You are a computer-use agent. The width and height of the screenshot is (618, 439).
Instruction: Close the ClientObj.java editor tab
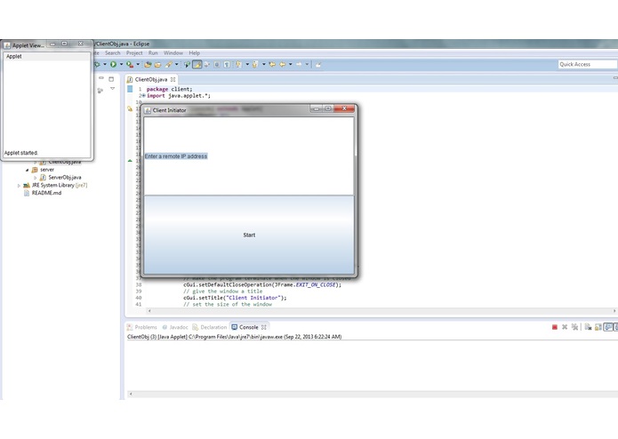173,79
